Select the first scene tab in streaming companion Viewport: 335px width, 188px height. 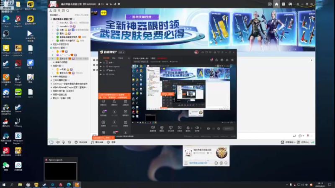pos(106,58)
